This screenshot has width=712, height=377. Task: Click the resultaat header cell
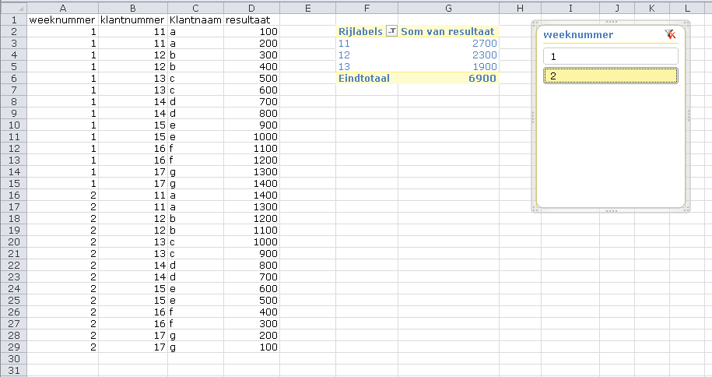(251, 20)
